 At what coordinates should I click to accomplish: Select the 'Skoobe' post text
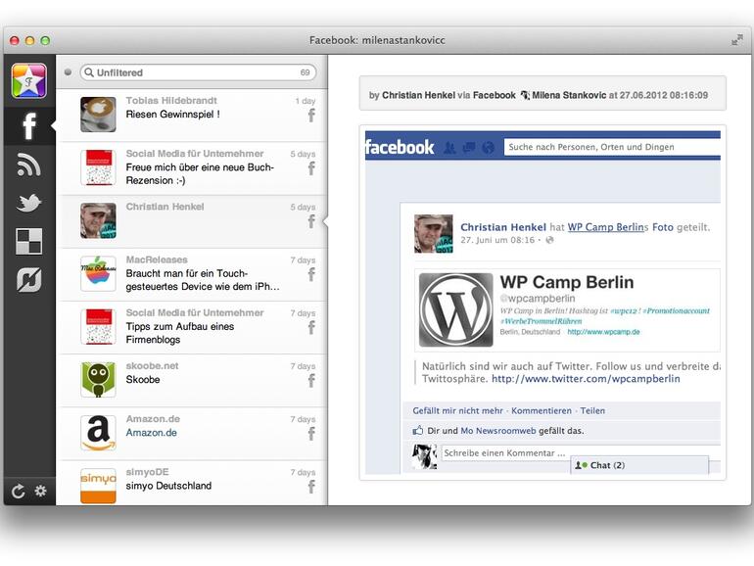tap(143, 379)
